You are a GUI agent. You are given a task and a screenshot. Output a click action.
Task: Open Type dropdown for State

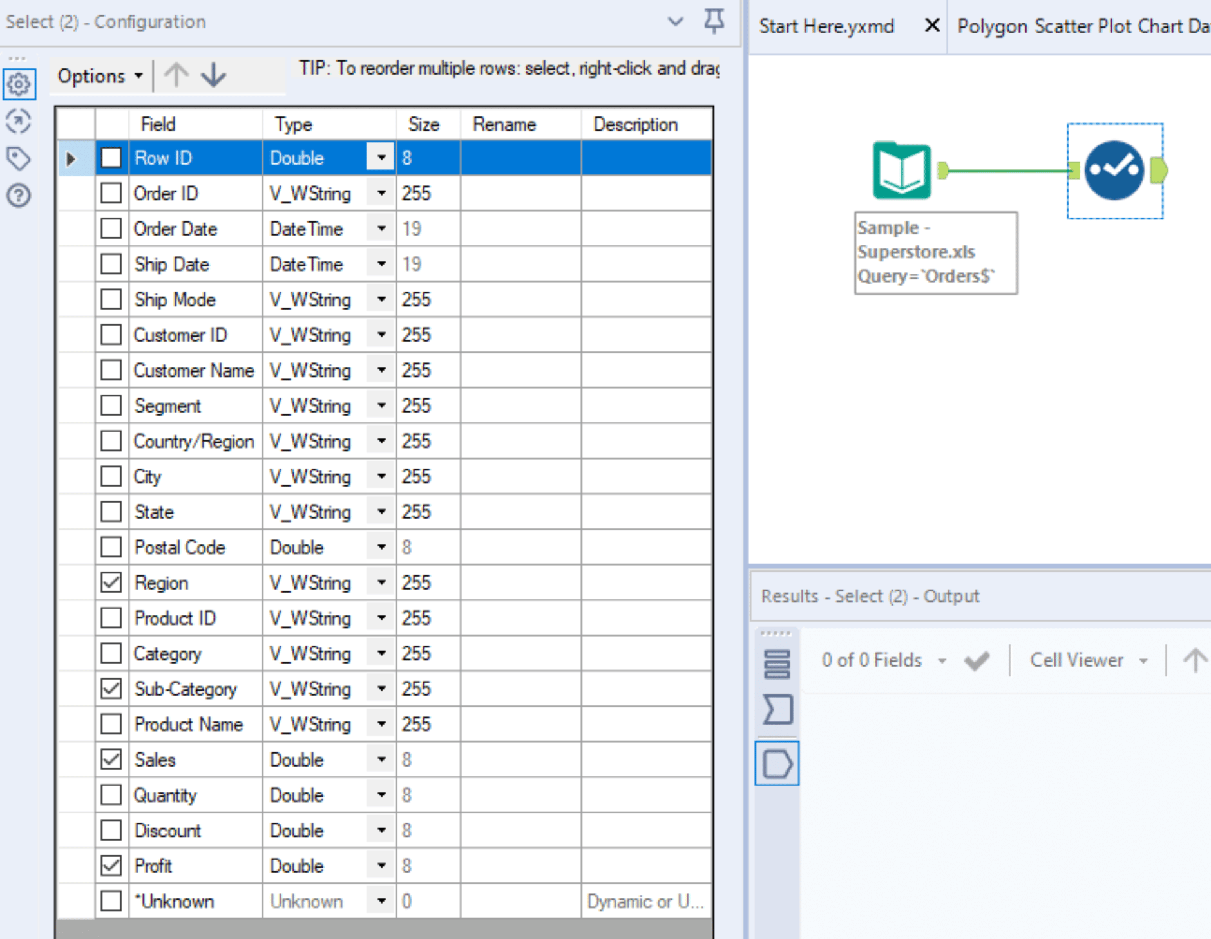tap(381, 512)
